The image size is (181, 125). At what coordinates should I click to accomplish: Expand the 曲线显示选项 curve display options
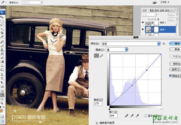click(97, 123)
